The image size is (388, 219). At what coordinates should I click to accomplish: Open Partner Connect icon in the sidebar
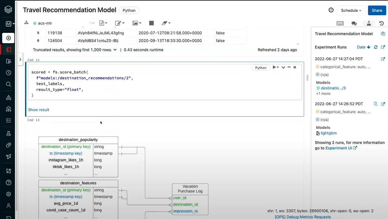point(9,171)
